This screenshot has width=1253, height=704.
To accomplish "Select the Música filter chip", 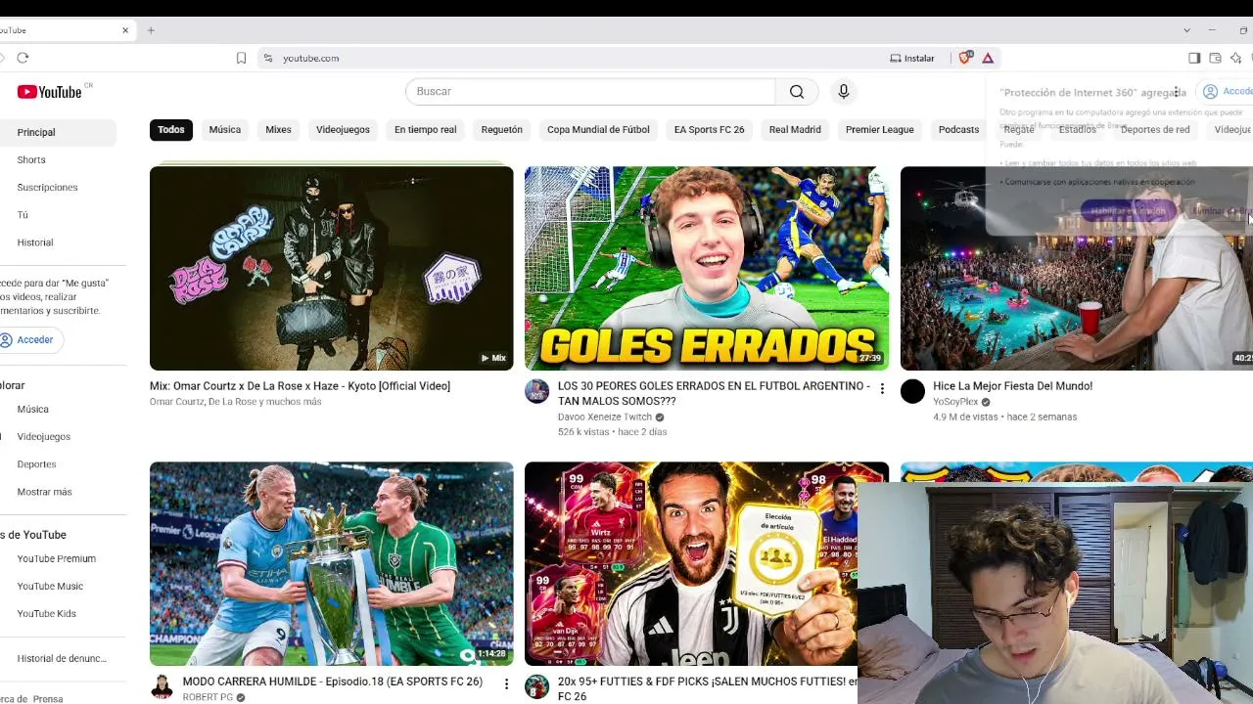I will click(x=225, y=129).
